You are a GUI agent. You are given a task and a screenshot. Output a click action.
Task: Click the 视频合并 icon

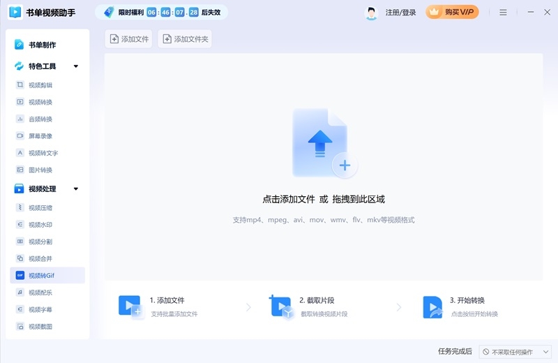pos(20,258)
